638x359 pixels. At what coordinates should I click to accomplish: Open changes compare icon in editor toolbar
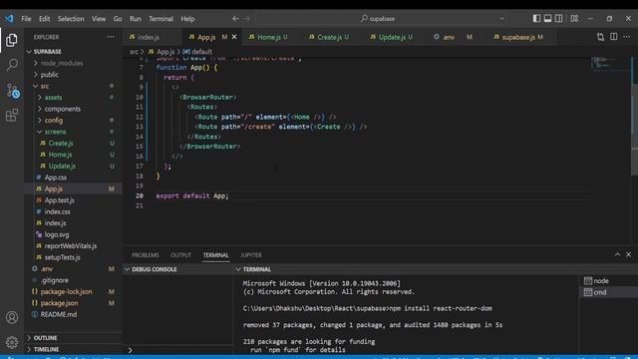(600, 37)
